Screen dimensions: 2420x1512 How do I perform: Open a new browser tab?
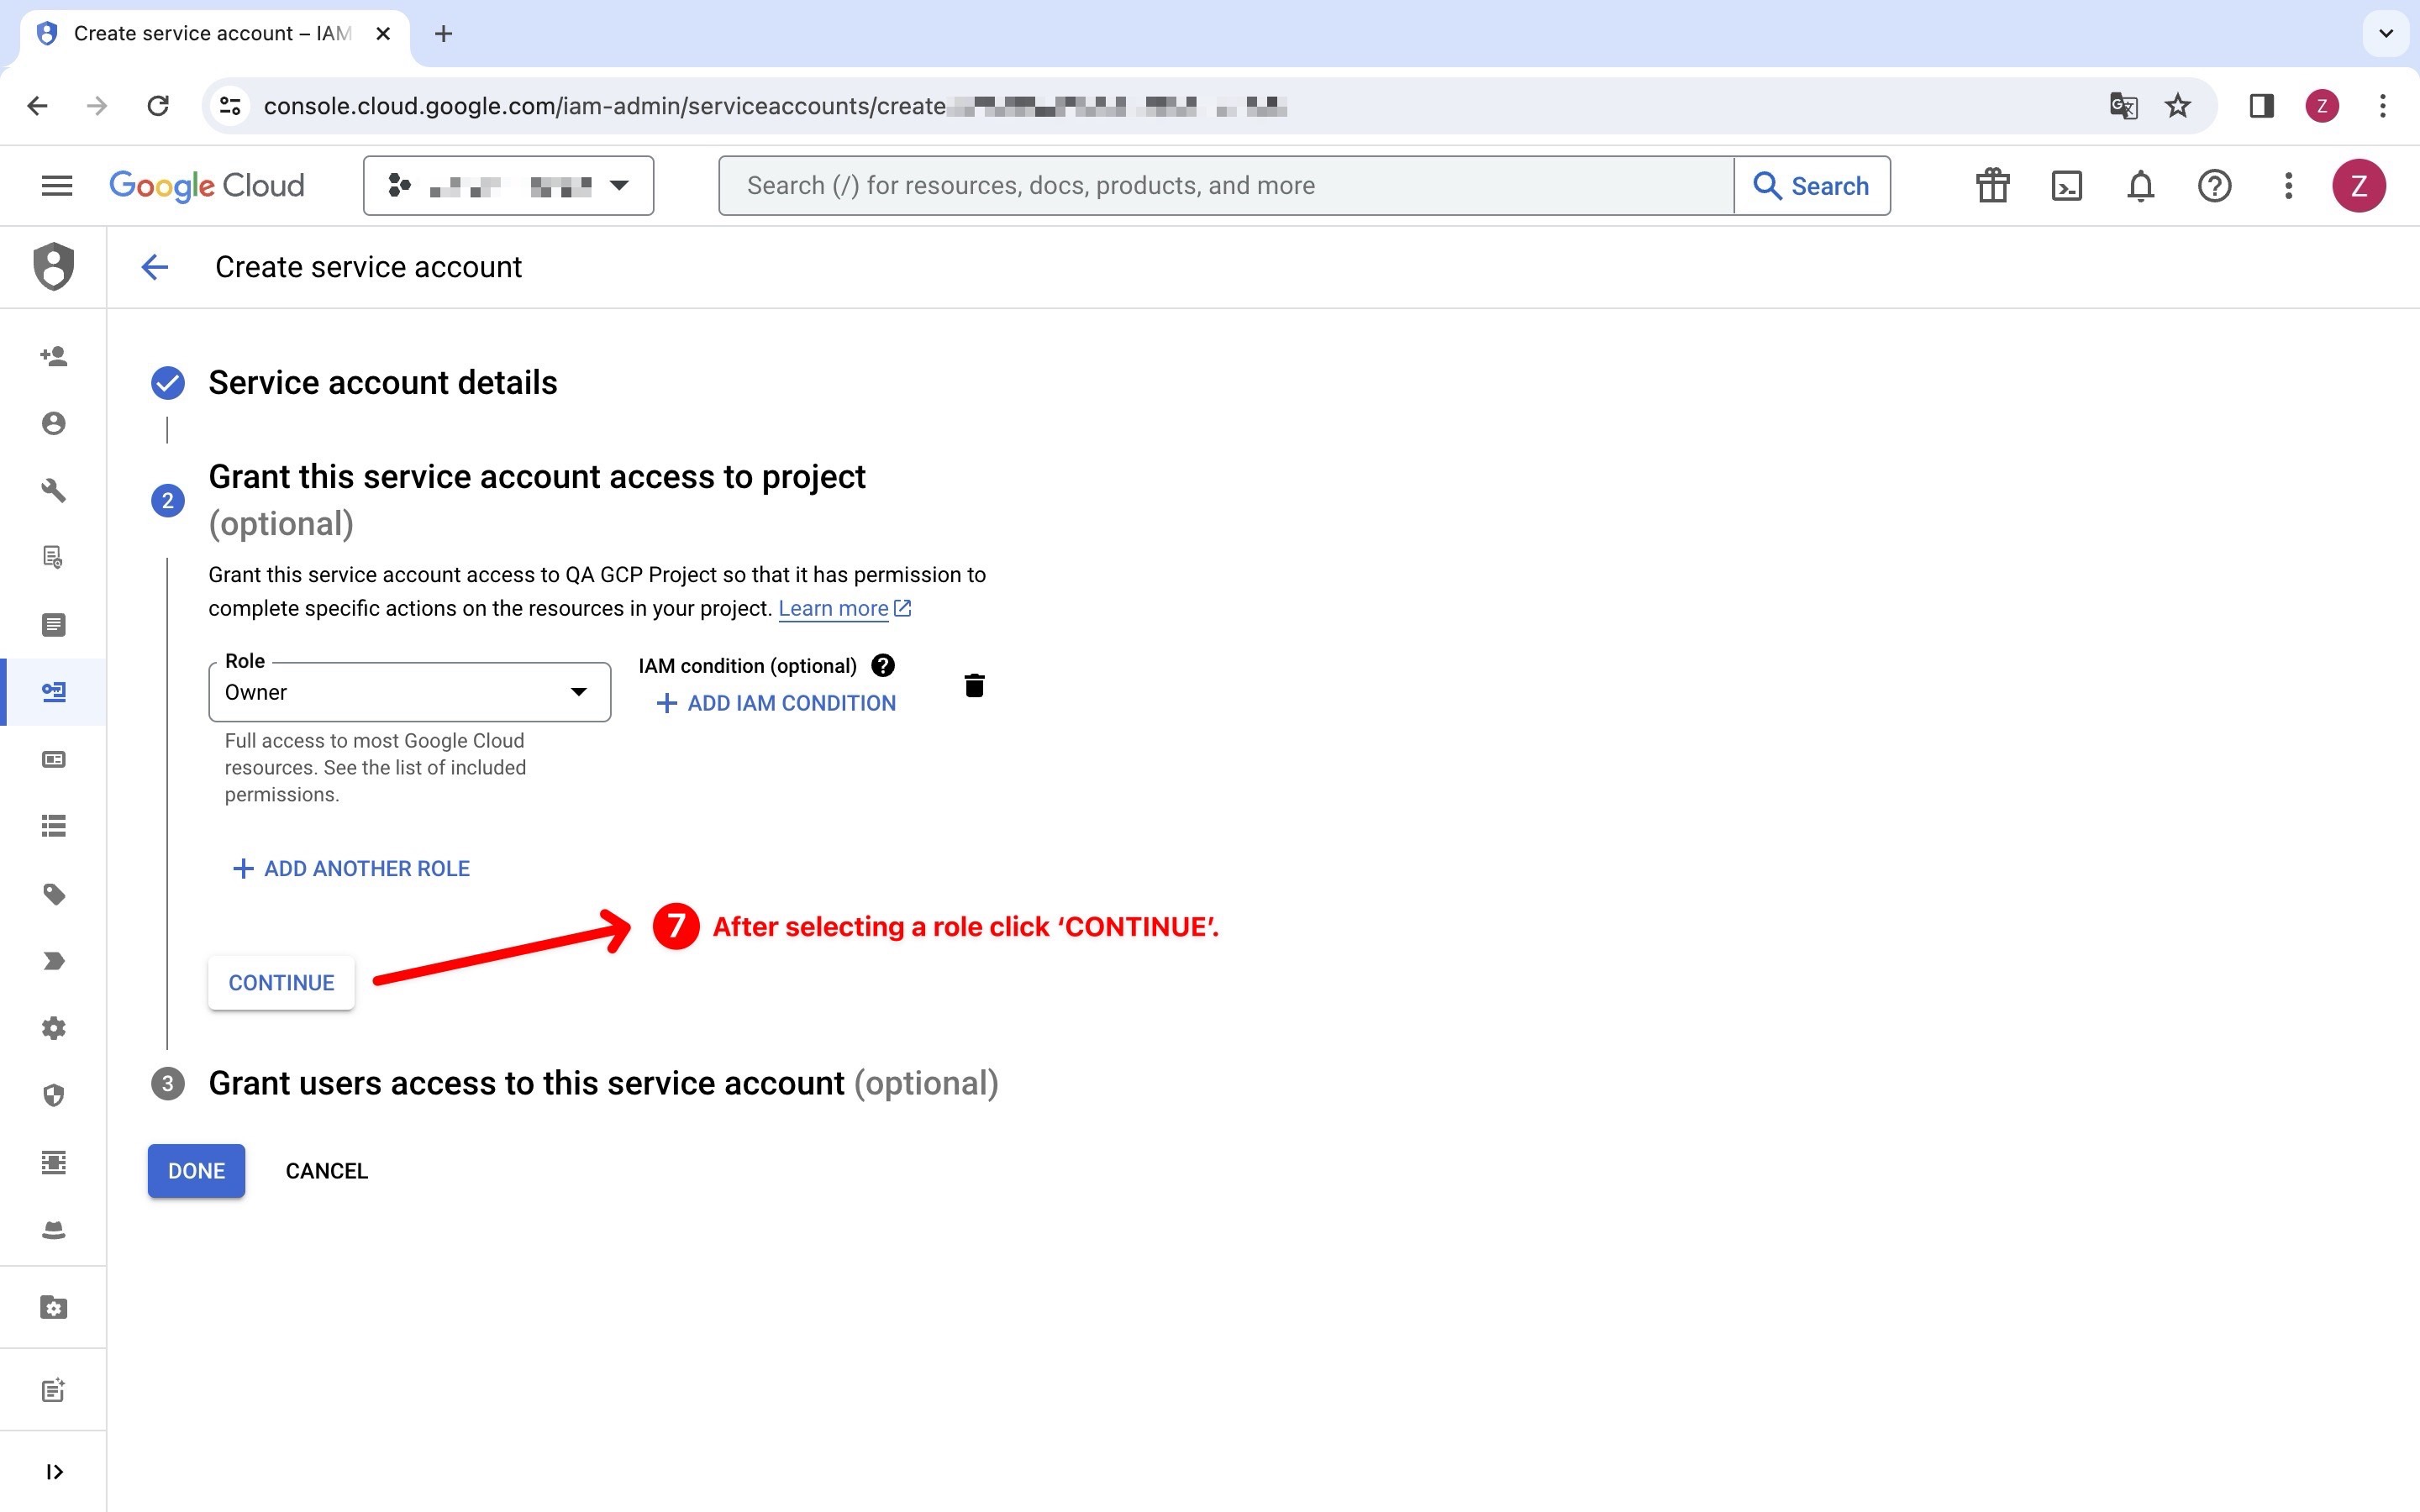coord(444,34)
